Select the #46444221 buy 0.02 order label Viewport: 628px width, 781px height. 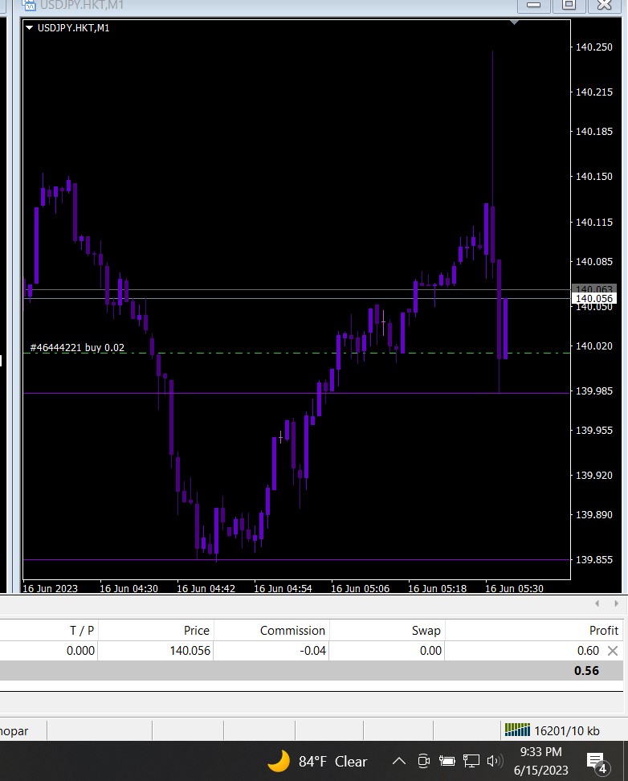[77, 348]
